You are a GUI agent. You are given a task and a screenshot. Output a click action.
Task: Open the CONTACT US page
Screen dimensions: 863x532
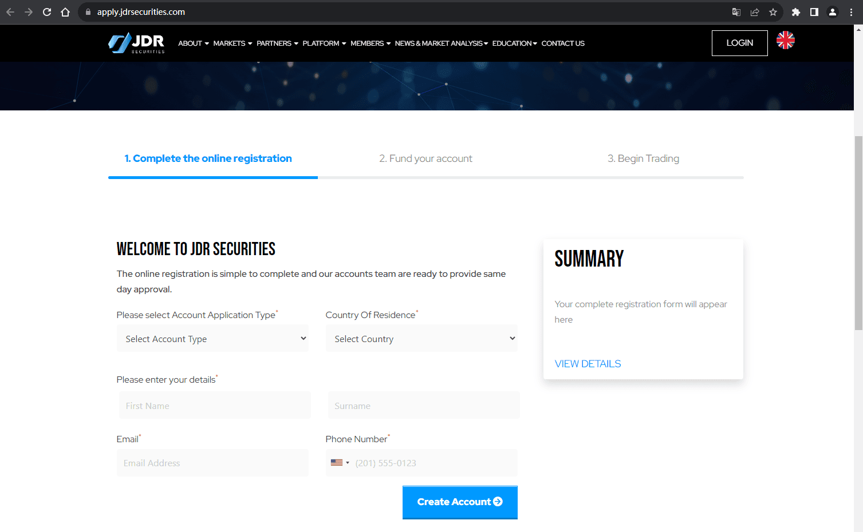pyautogui.click(x=563, y=43)
